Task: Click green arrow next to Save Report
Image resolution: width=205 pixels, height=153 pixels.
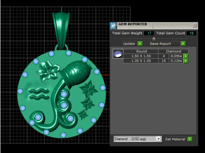Action: coord(183,43)
